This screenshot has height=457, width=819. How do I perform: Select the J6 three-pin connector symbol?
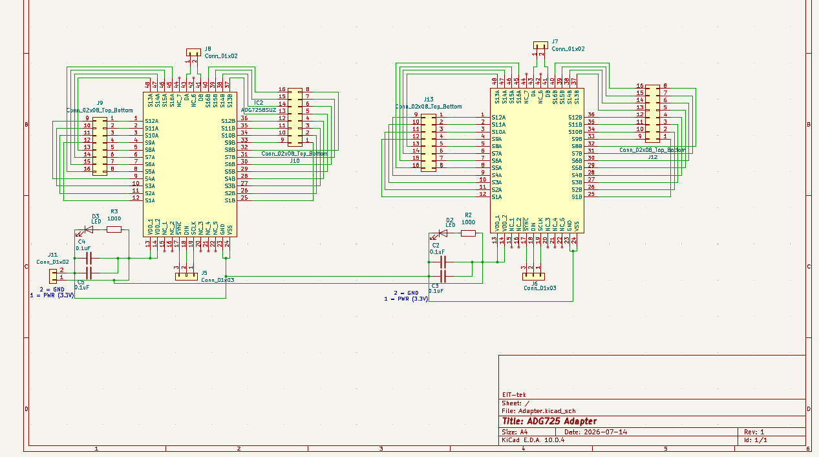coord(533,275)
